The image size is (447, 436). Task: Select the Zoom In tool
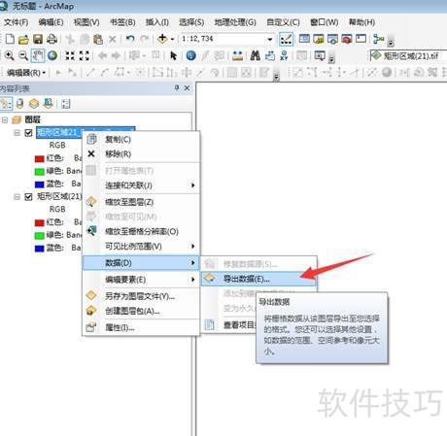click(9, 55)
